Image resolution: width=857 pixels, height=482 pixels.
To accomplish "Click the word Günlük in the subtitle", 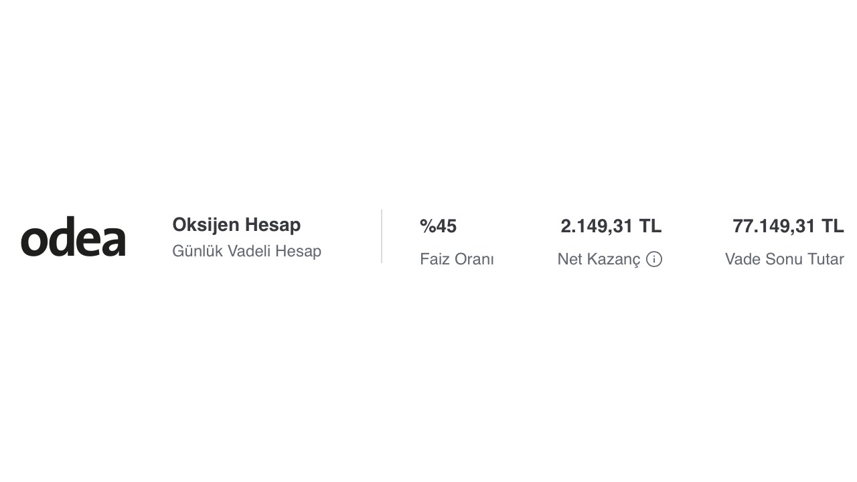I will (197, 251).
